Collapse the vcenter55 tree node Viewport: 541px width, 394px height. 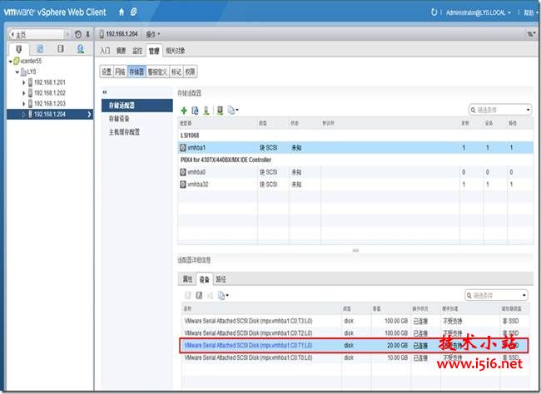click(x=10, y=62)
